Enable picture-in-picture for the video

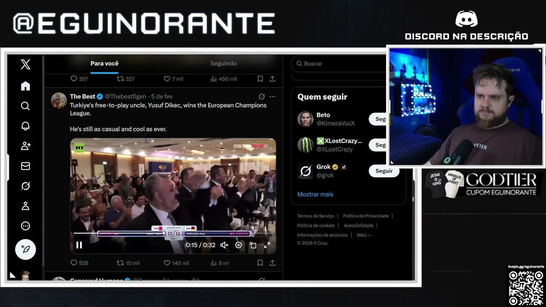tap(253, 245)
